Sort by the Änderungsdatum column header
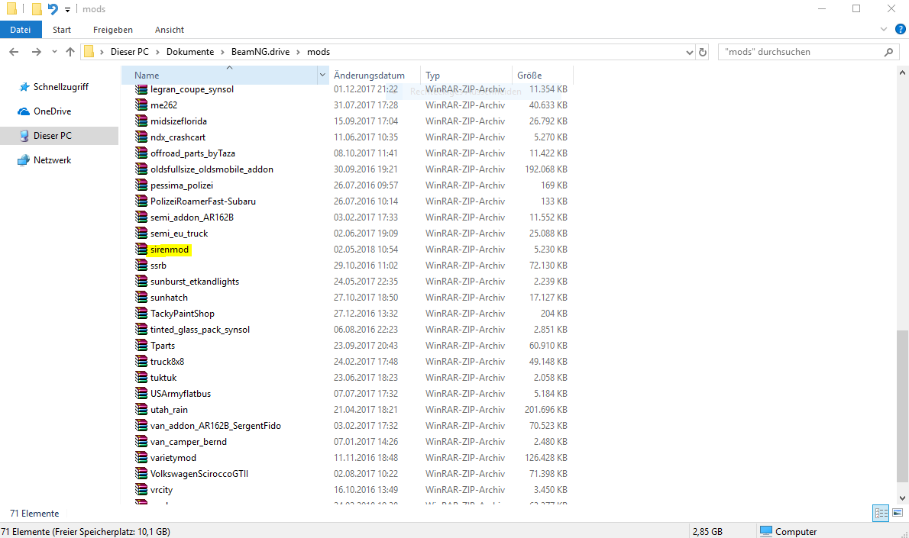 pyautogui.click(x=369, y=76)
